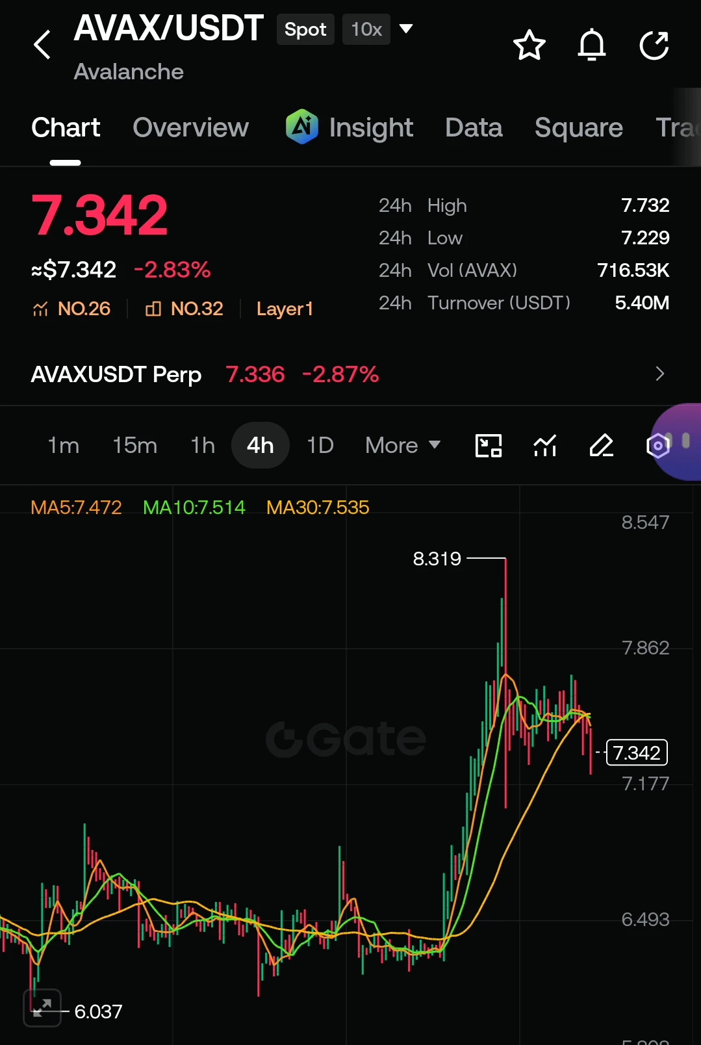Switch to the Chart tab
The width and height of the screenshot is (701, 1045).
[x=66, y=128]
